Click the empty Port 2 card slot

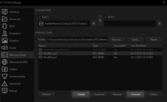click(130, 24)
